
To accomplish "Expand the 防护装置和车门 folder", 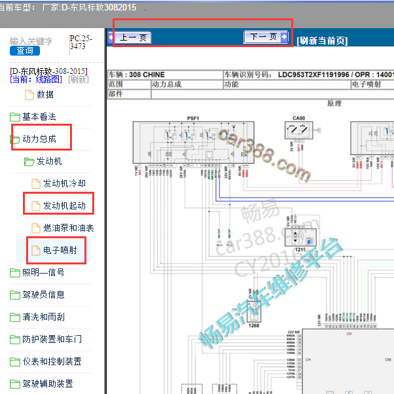I will coord(52,339).
